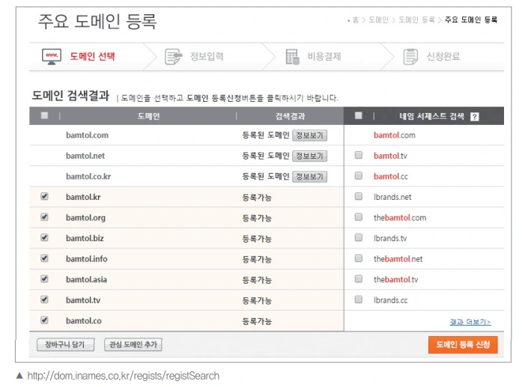
Task: Click the thebamtol.net suggestion text
Action: click(x=398, y=259)
